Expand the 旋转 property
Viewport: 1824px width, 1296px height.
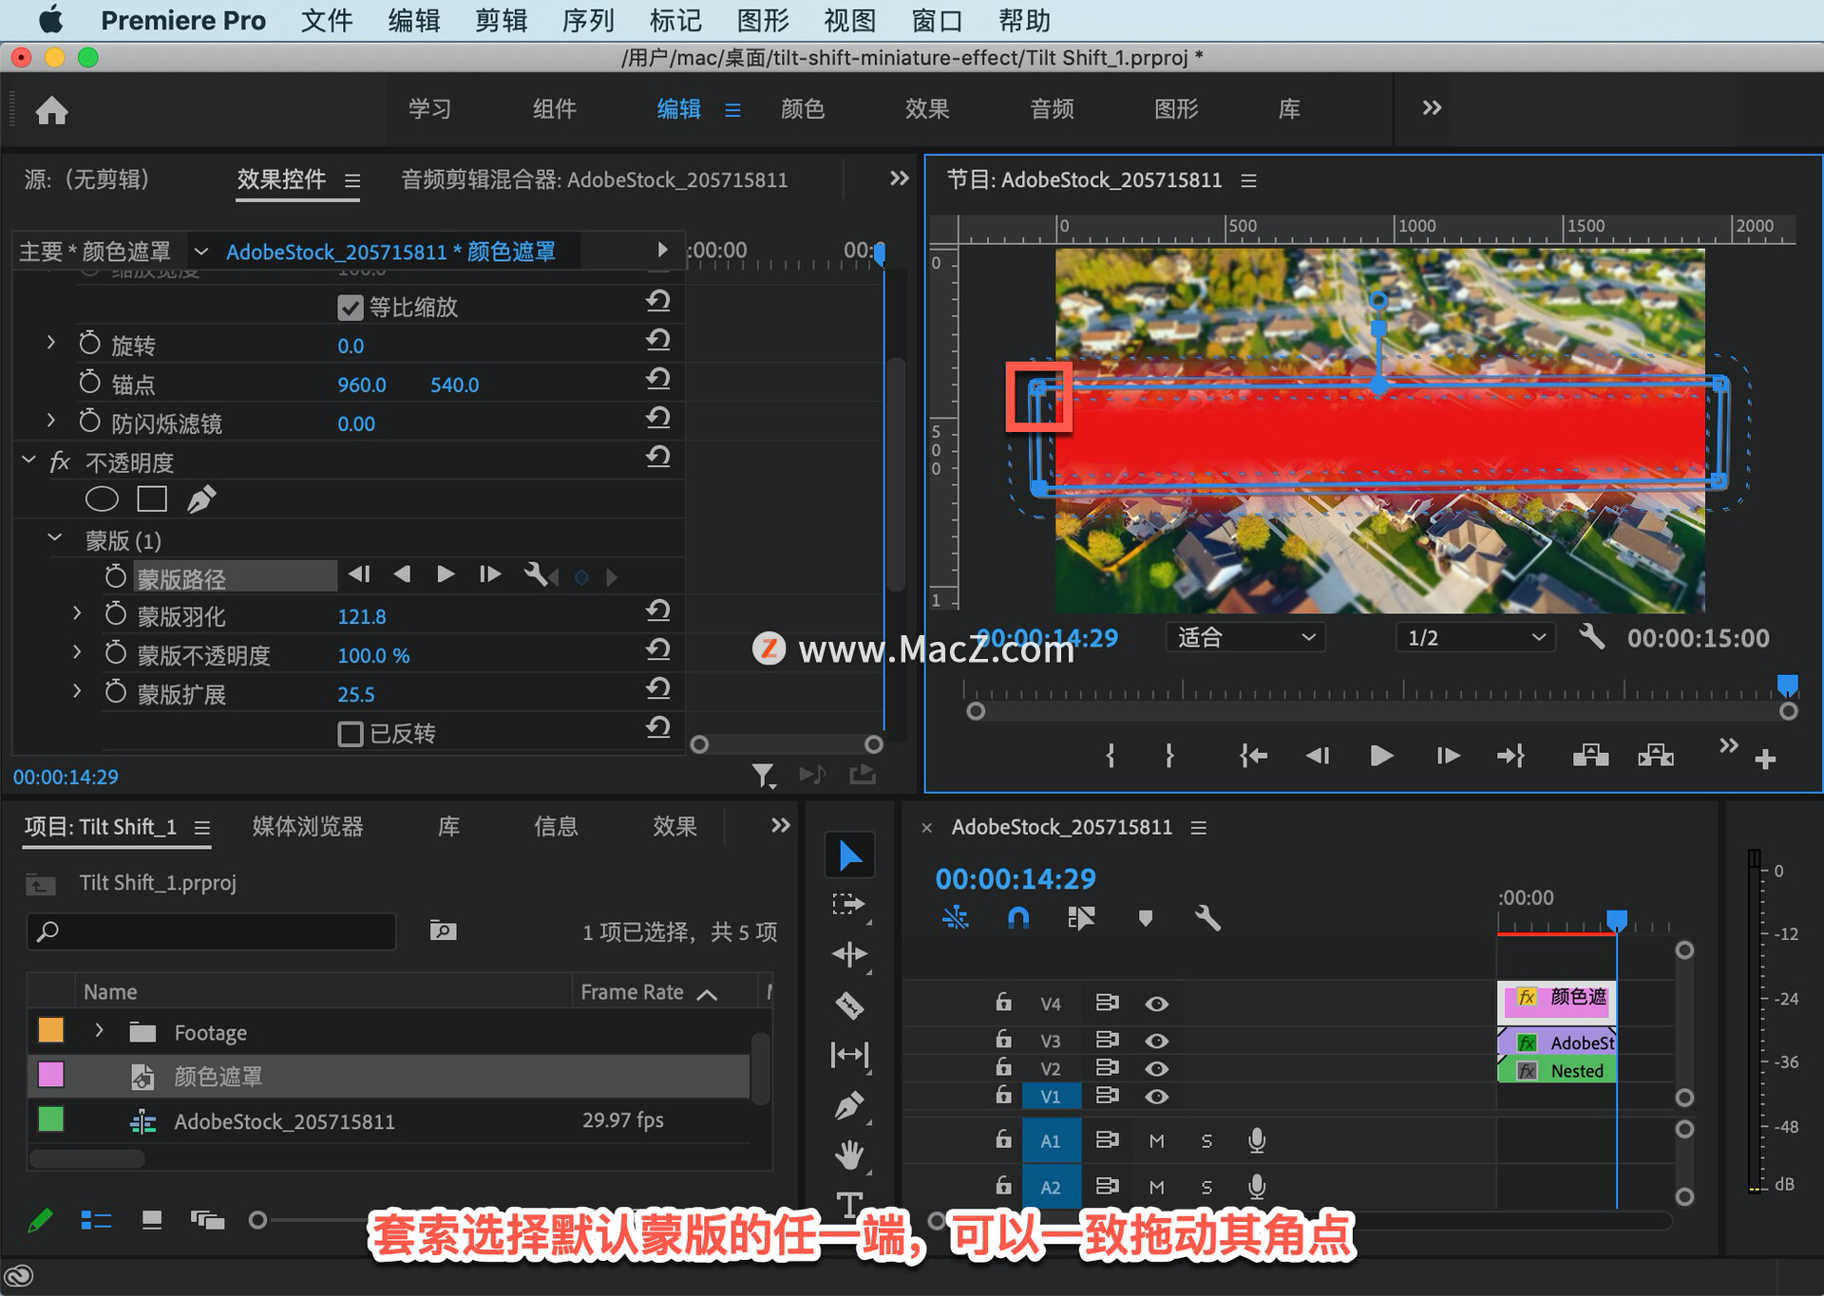coord(51,343)
